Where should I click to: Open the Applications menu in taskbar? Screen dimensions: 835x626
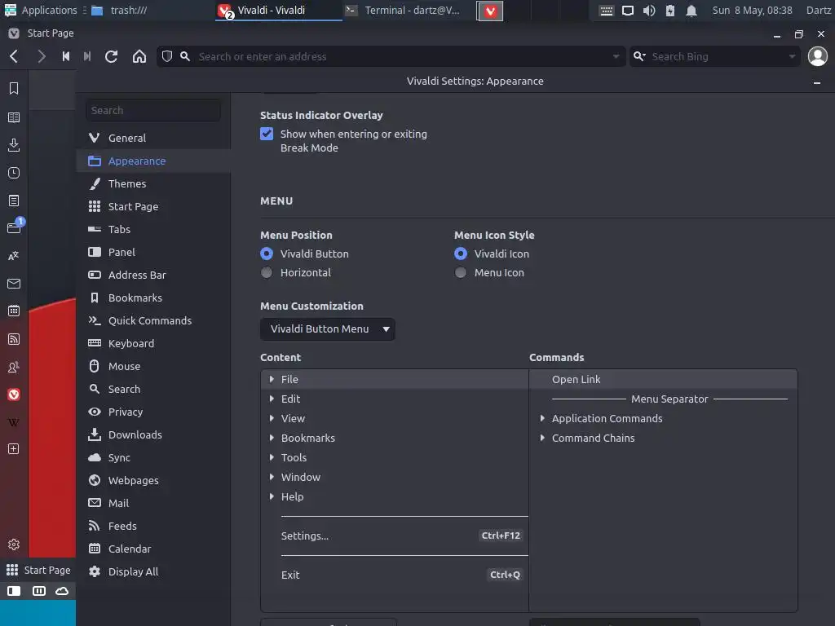(x=41, y=10)
